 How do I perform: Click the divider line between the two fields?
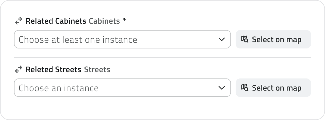162,57
